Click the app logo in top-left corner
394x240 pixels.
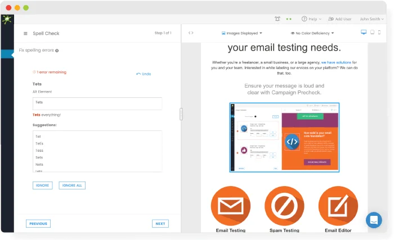click(7, 20)
